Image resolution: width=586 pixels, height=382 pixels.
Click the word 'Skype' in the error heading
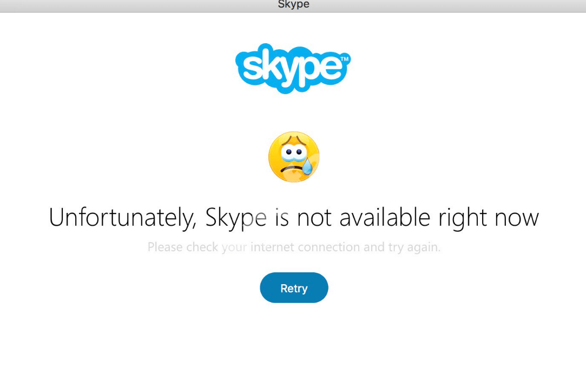pyautogui.click(x=236, y=218)
